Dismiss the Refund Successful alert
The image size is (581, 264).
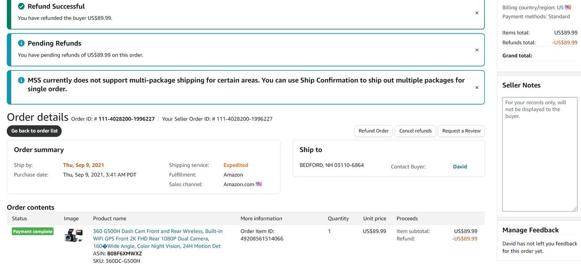pyautogui.click(x=477, y=13)
